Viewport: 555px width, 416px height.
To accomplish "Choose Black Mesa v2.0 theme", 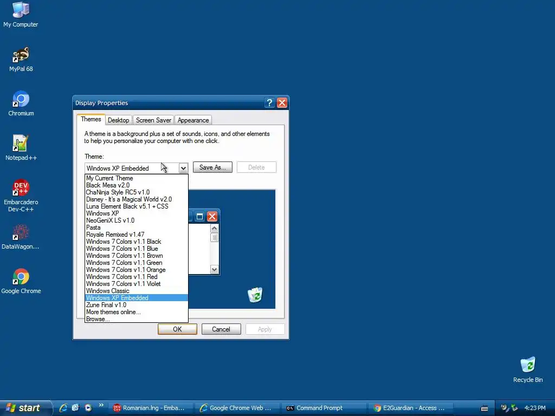I will (x=136, y=185).
